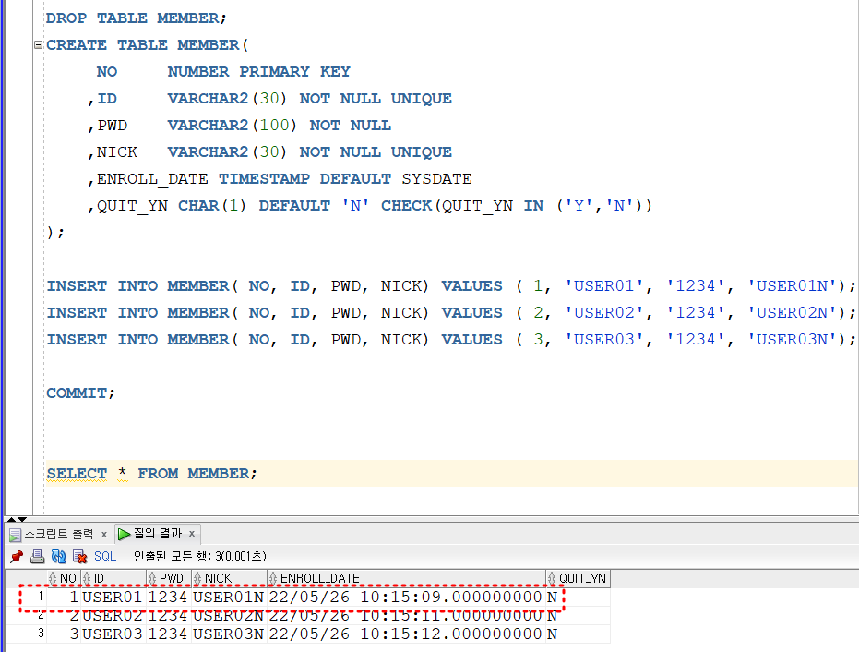Sort by the ENROLL_DATE column header

click(407, 578)
